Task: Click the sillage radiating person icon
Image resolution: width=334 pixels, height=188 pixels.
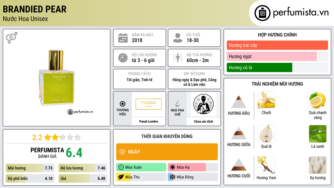Action: (178, 58)
